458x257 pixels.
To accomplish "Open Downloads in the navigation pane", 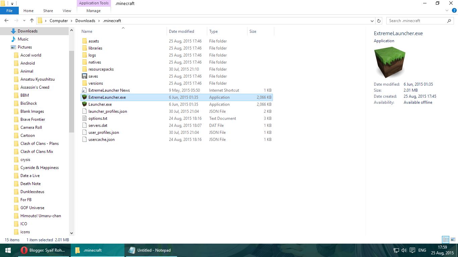I will click(x=27, y=31).
